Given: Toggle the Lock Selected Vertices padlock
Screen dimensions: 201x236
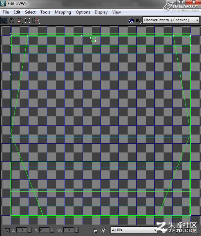Looking at the screenshot, I should click(x=95, y=230).
